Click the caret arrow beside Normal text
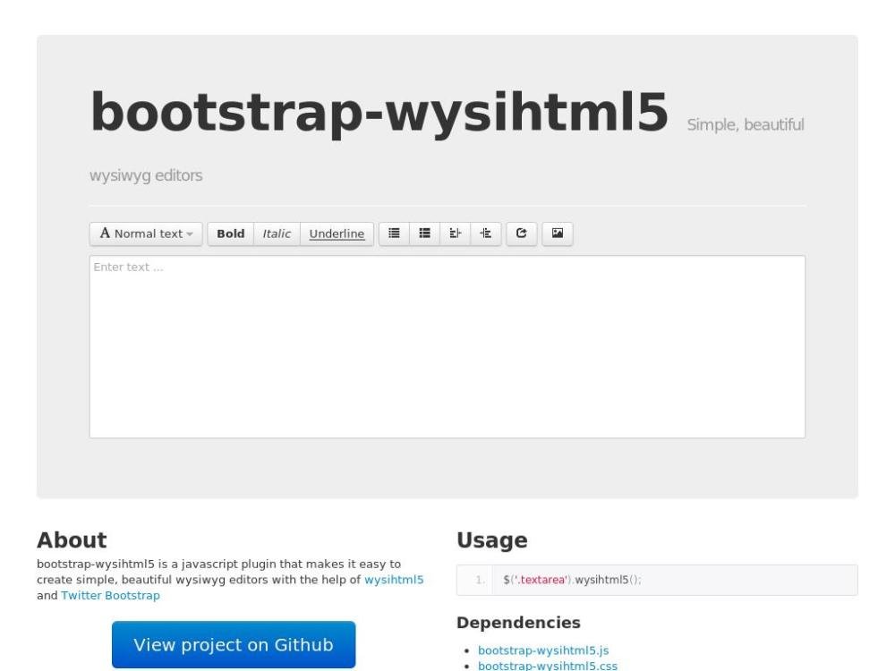Image resolution: width=895 pixels, height=671 pixels. click(190, 234)
